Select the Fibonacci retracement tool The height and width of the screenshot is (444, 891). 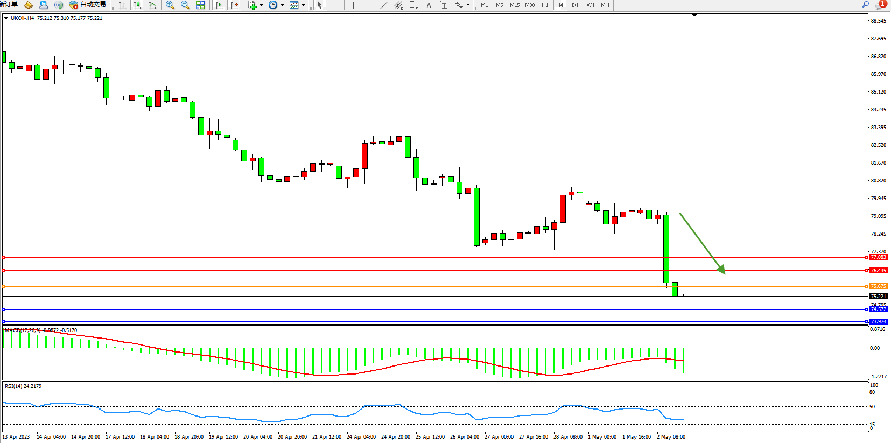coord(413,5)
